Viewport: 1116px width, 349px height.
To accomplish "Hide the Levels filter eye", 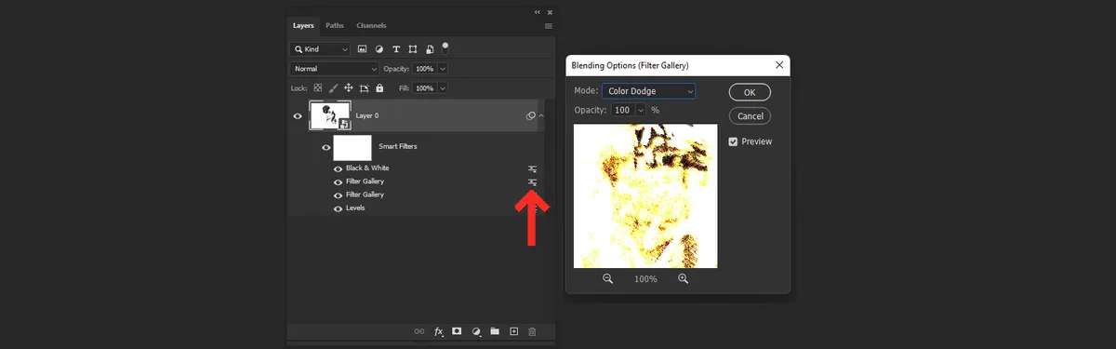I will pos(339,208).
